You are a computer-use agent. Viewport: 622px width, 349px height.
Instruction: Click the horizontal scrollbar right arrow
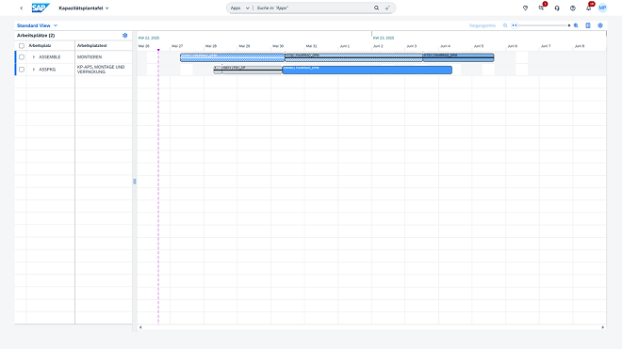603,327
